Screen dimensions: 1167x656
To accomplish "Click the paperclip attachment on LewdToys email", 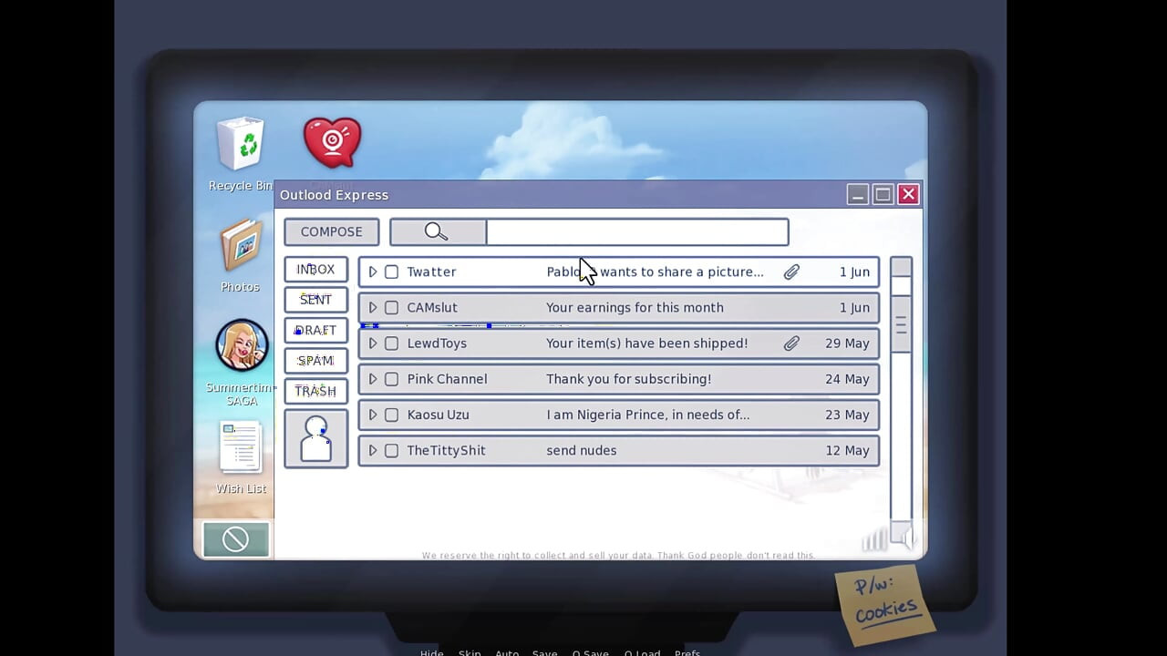I will [x=791, y=343].
